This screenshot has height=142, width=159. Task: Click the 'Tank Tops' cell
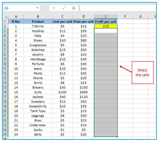(x=38, y=111)
